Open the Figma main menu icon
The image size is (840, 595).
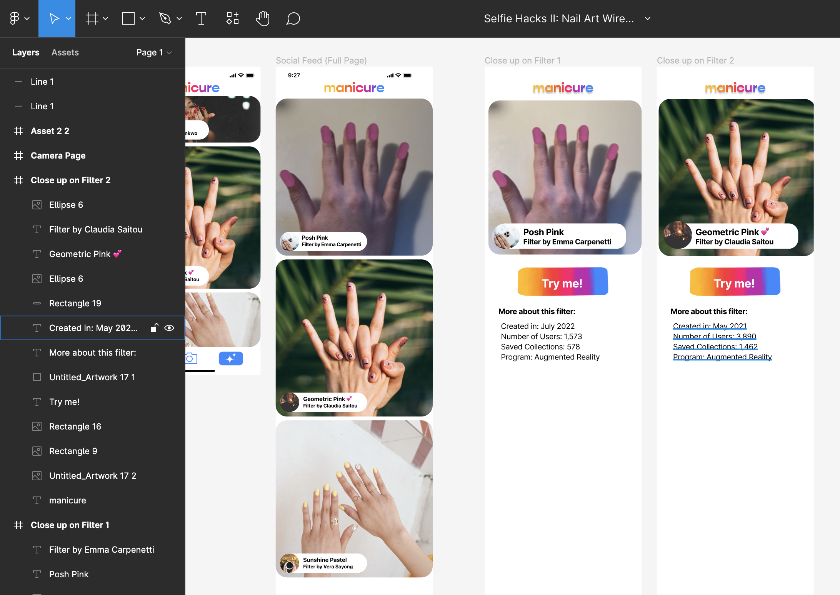click(x=15, y=18)
